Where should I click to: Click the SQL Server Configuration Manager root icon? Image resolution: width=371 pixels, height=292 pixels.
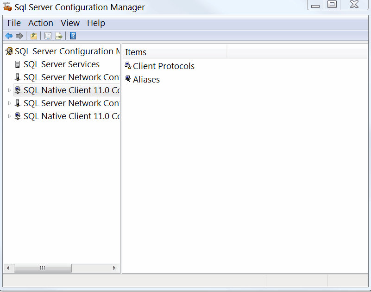[9, 51]
